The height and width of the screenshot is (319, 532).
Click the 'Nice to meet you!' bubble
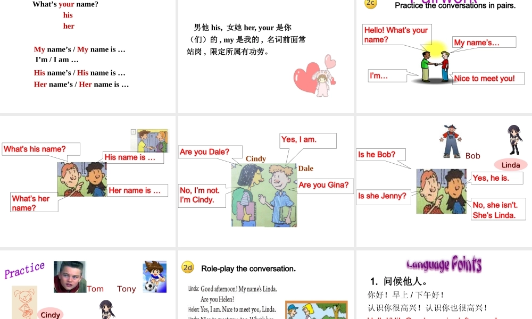pyautogui.click(x=487, y=79)
